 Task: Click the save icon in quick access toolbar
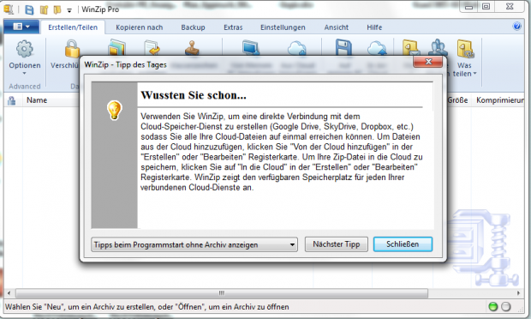click(29, 9)
